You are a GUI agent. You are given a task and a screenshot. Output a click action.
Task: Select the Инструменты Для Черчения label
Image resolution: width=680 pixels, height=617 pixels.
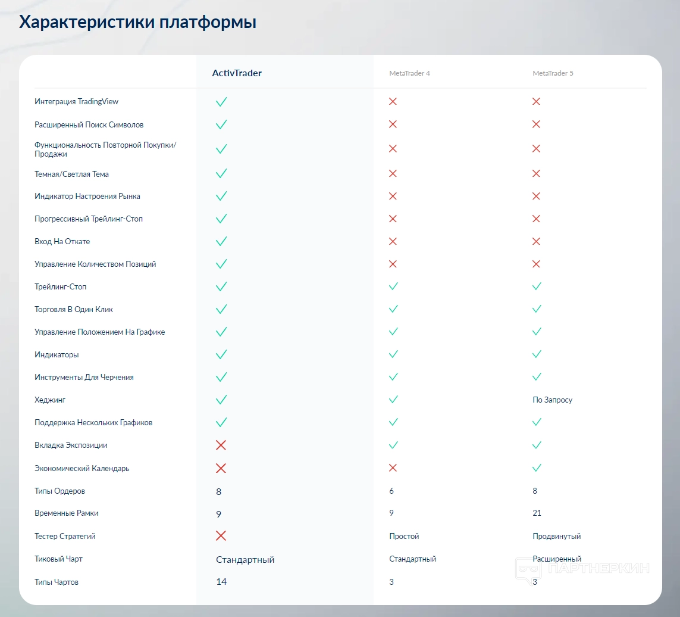click(84, 378)
